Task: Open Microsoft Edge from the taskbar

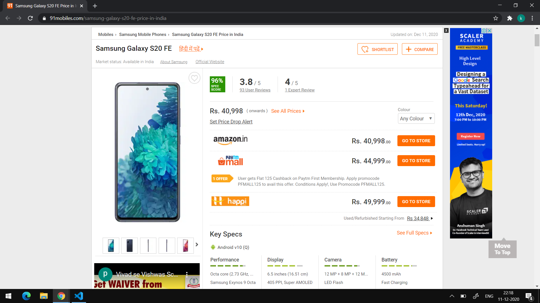Action: pos(26,296)
